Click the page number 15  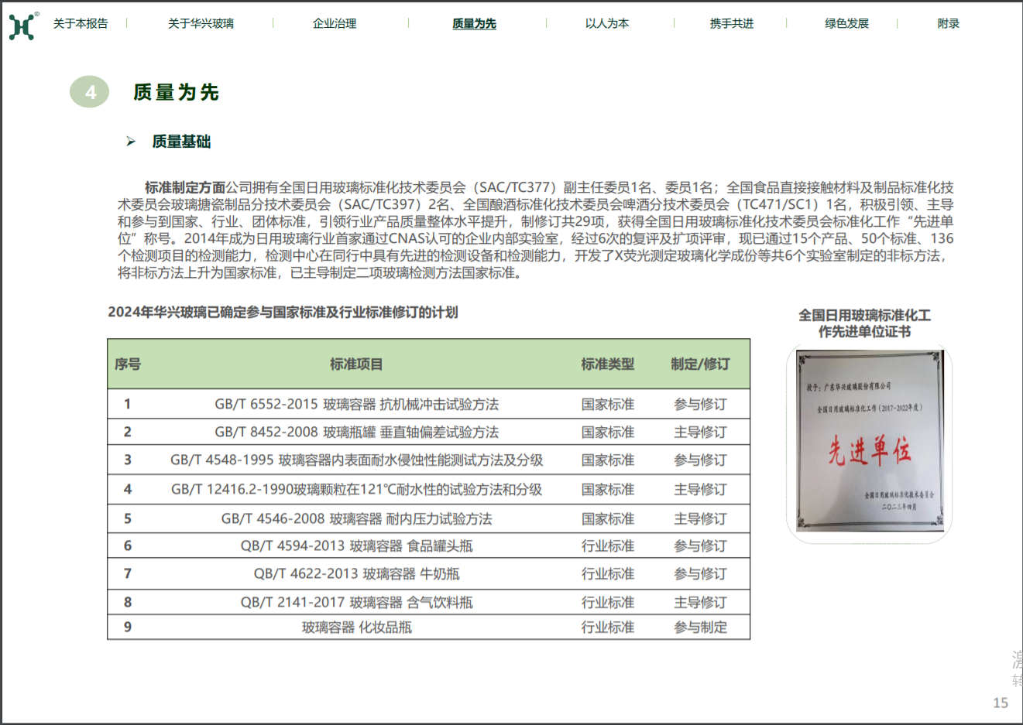pyautogui.click(x=1001, y=703)
